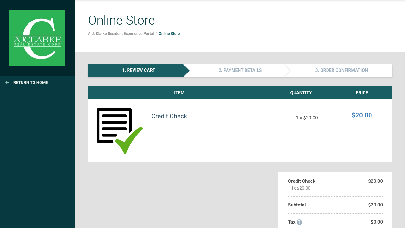Click the Quantity column header
The image size is (405, 228).
(x=301, y=93)
